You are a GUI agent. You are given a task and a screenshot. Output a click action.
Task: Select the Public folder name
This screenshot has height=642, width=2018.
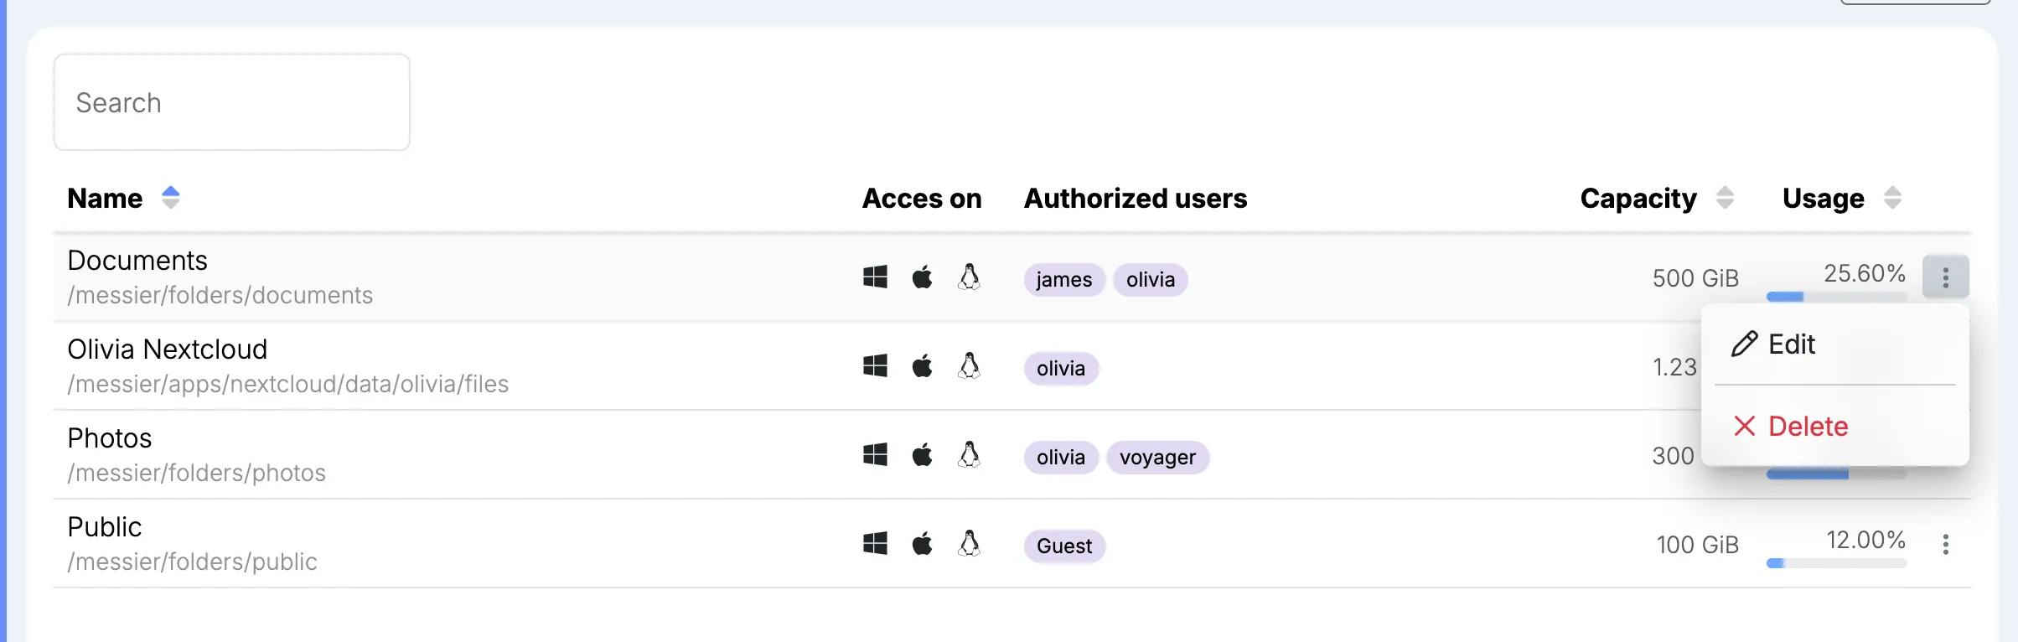[105, 527]
